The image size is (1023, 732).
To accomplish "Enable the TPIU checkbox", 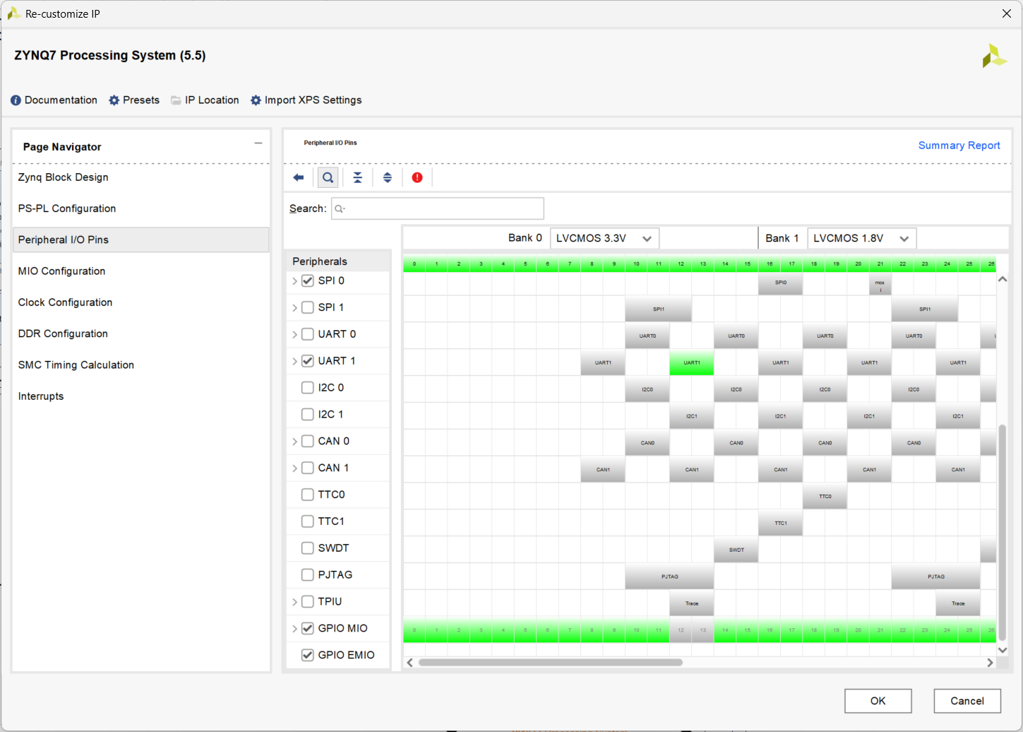I will [x=308, y=602].
